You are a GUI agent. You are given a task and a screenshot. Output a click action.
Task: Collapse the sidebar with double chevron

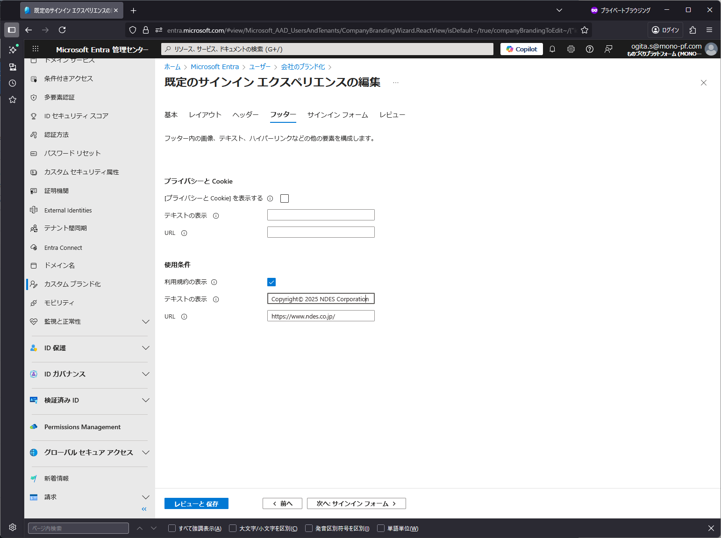[x=144, y=509]
